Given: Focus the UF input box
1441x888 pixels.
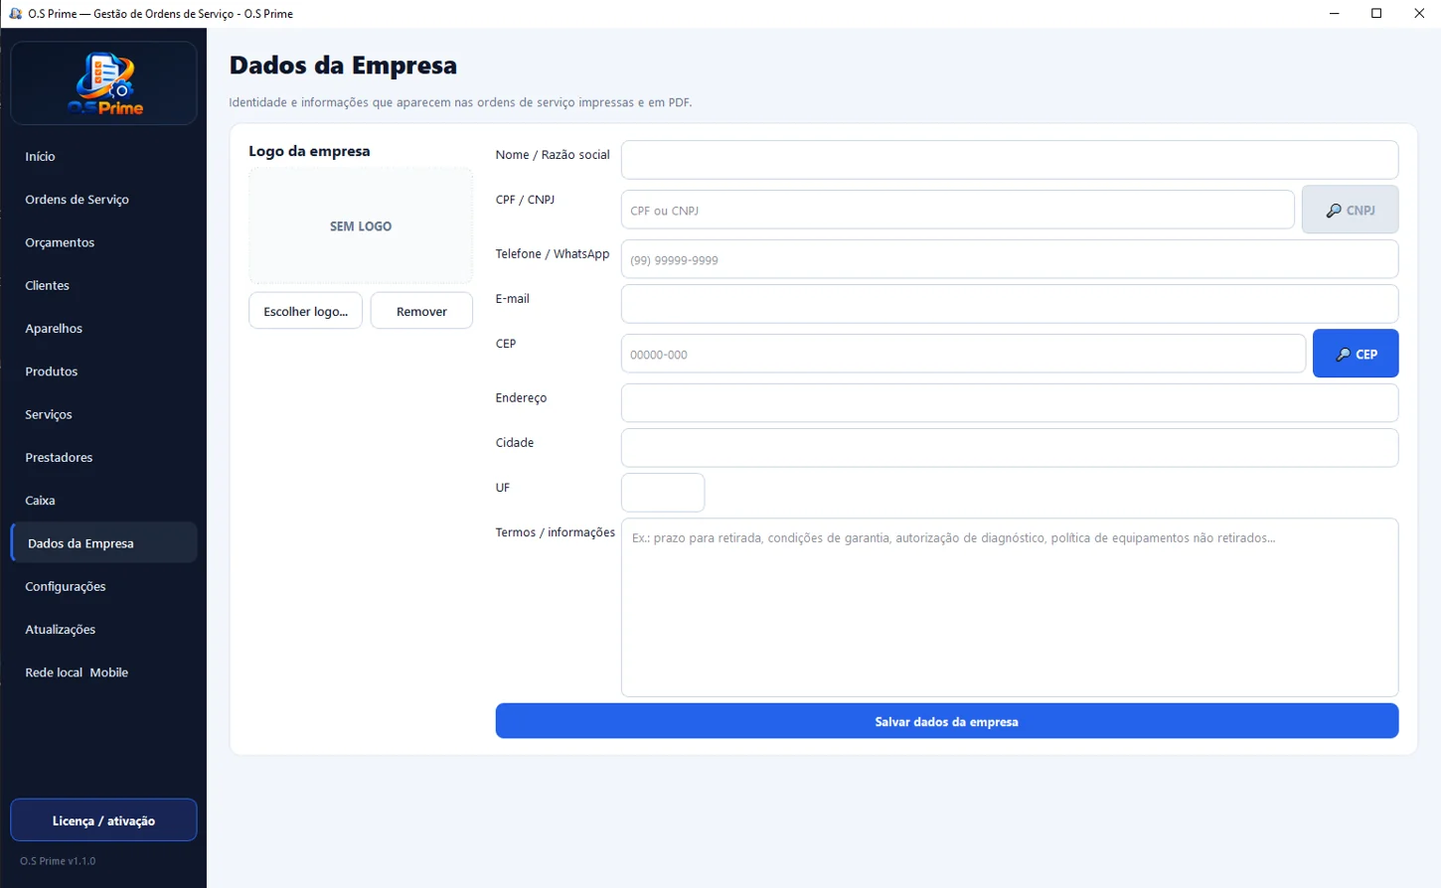Looking at the screenshot, I should pyautogui.click(x=663, y=493).
